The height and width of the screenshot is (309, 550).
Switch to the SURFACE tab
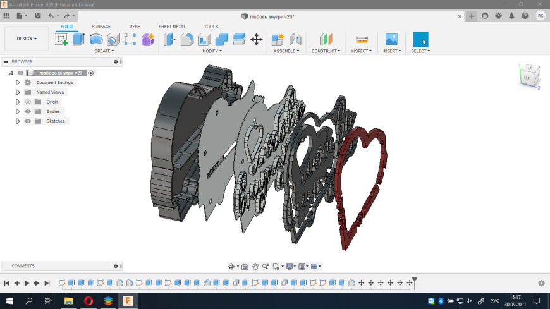(x=101, y=27)
